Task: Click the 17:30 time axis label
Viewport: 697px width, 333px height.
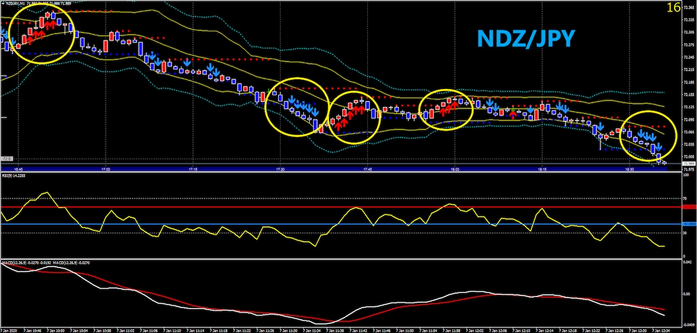Action: [281, 169]
